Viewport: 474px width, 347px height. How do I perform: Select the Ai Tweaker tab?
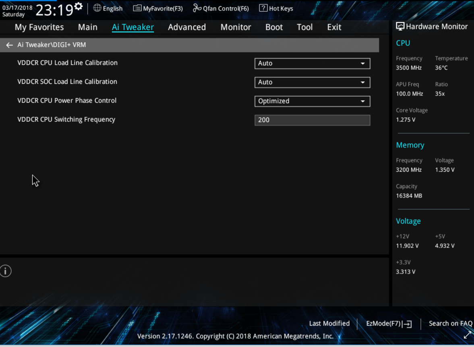pyautogui.click(x=133, y=27)
